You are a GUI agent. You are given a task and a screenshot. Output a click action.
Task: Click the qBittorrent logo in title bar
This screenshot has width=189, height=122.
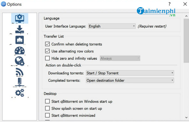3,4
